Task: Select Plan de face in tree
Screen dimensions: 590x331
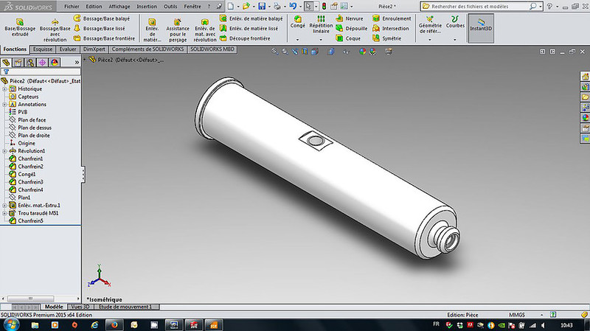Action: coord(32,119)
